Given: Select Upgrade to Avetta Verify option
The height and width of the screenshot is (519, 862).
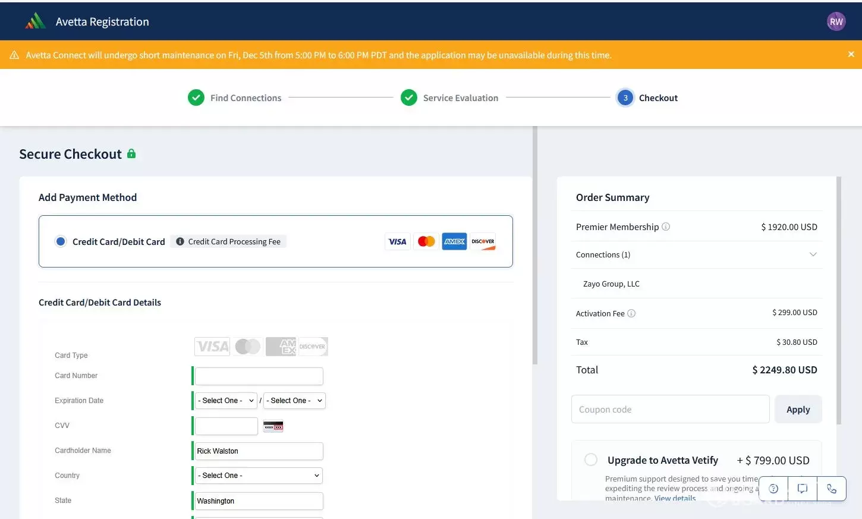Looking at the screenshot, I should 591,460.
